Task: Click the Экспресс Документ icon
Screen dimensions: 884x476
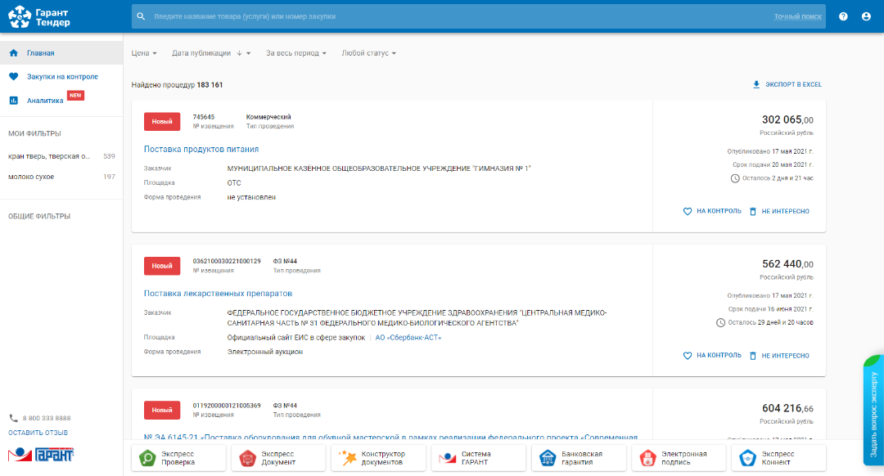Action: 247,458
